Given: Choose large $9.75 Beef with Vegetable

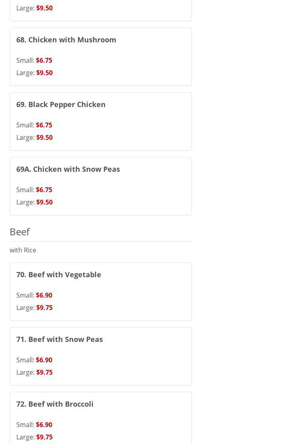Looking at the screenshot, I should 44,308.
